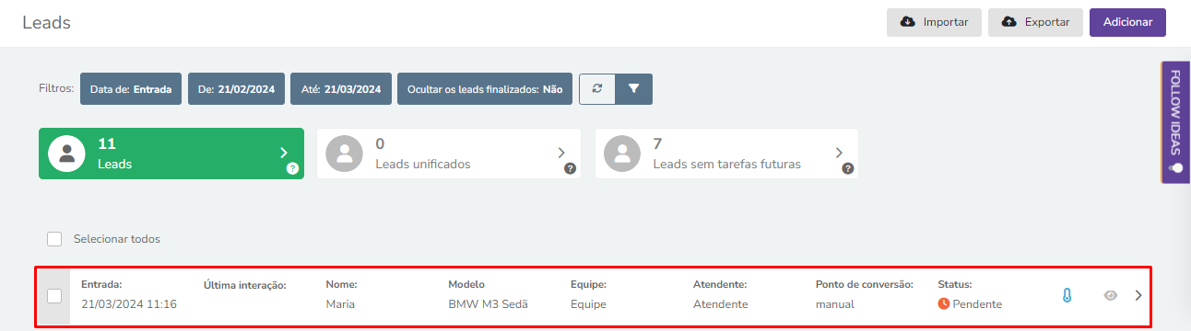The image size is (1191, 331).
Task: Click the Exportar button
Action: 1035,22
